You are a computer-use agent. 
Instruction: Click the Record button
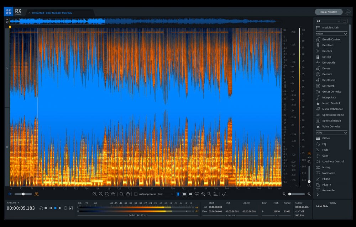coord(46,208)
